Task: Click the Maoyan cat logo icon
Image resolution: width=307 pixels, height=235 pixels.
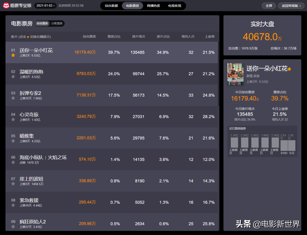Action: pyautogui.click(x=6, y=5)
